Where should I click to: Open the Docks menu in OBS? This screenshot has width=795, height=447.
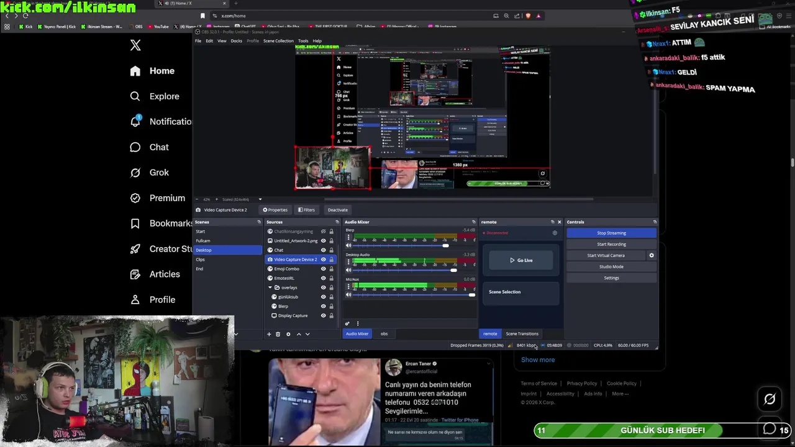(x=237, y=41)
